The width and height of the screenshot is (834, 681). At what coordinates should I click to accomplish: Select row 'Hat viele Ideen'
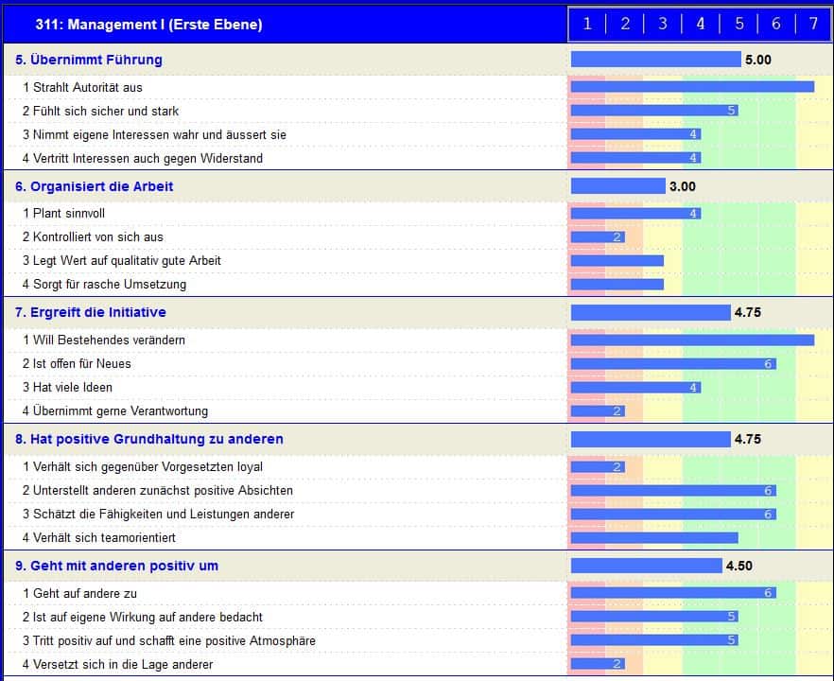[73, 387]
